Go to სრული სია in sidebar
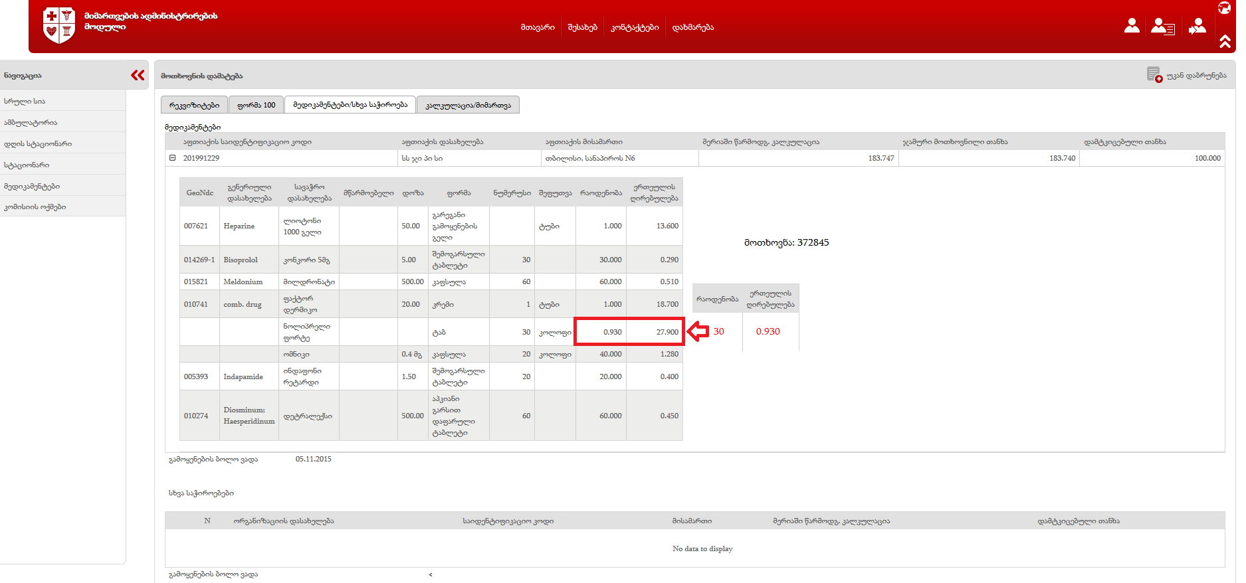Viewport: 1246px width, 583px height. (x=25, y=101)
